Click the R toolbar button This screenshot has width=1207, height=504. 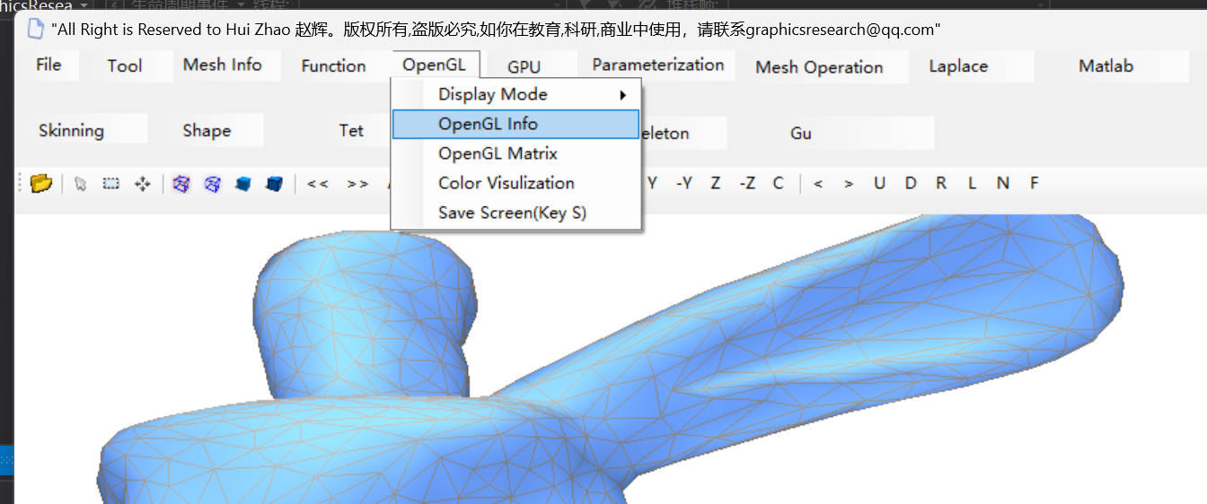pos(941,183)
